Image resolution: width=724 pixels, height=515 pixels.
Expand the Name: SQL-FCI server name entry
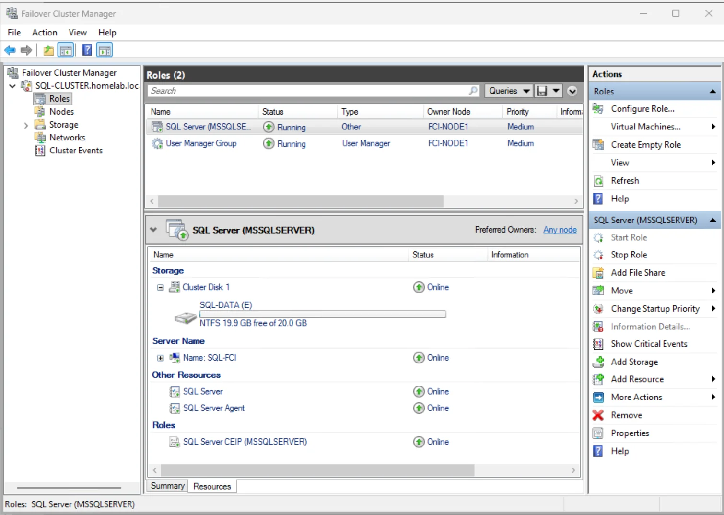[161, 358]
